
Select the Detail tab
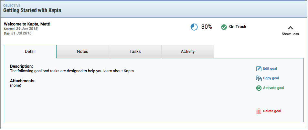[30, 52]
